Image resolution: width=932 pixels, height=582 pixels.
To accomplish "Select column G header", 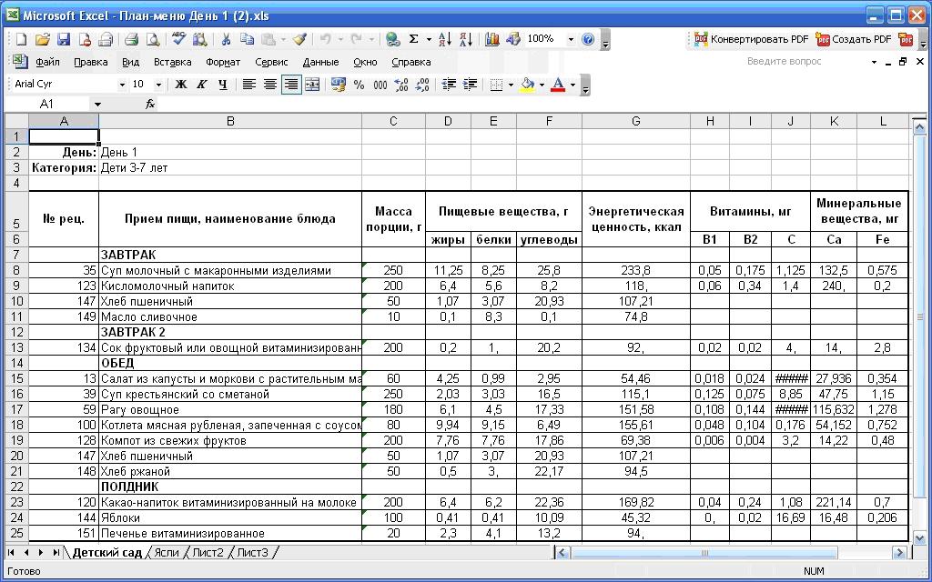I will point(636,121).
